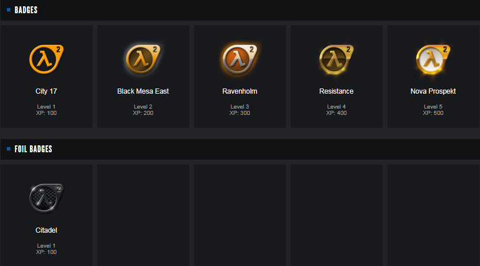The height and width of the screenshot is (266, 480).
Task: Click the Badges section header
Action: click(x=26, y=10)
